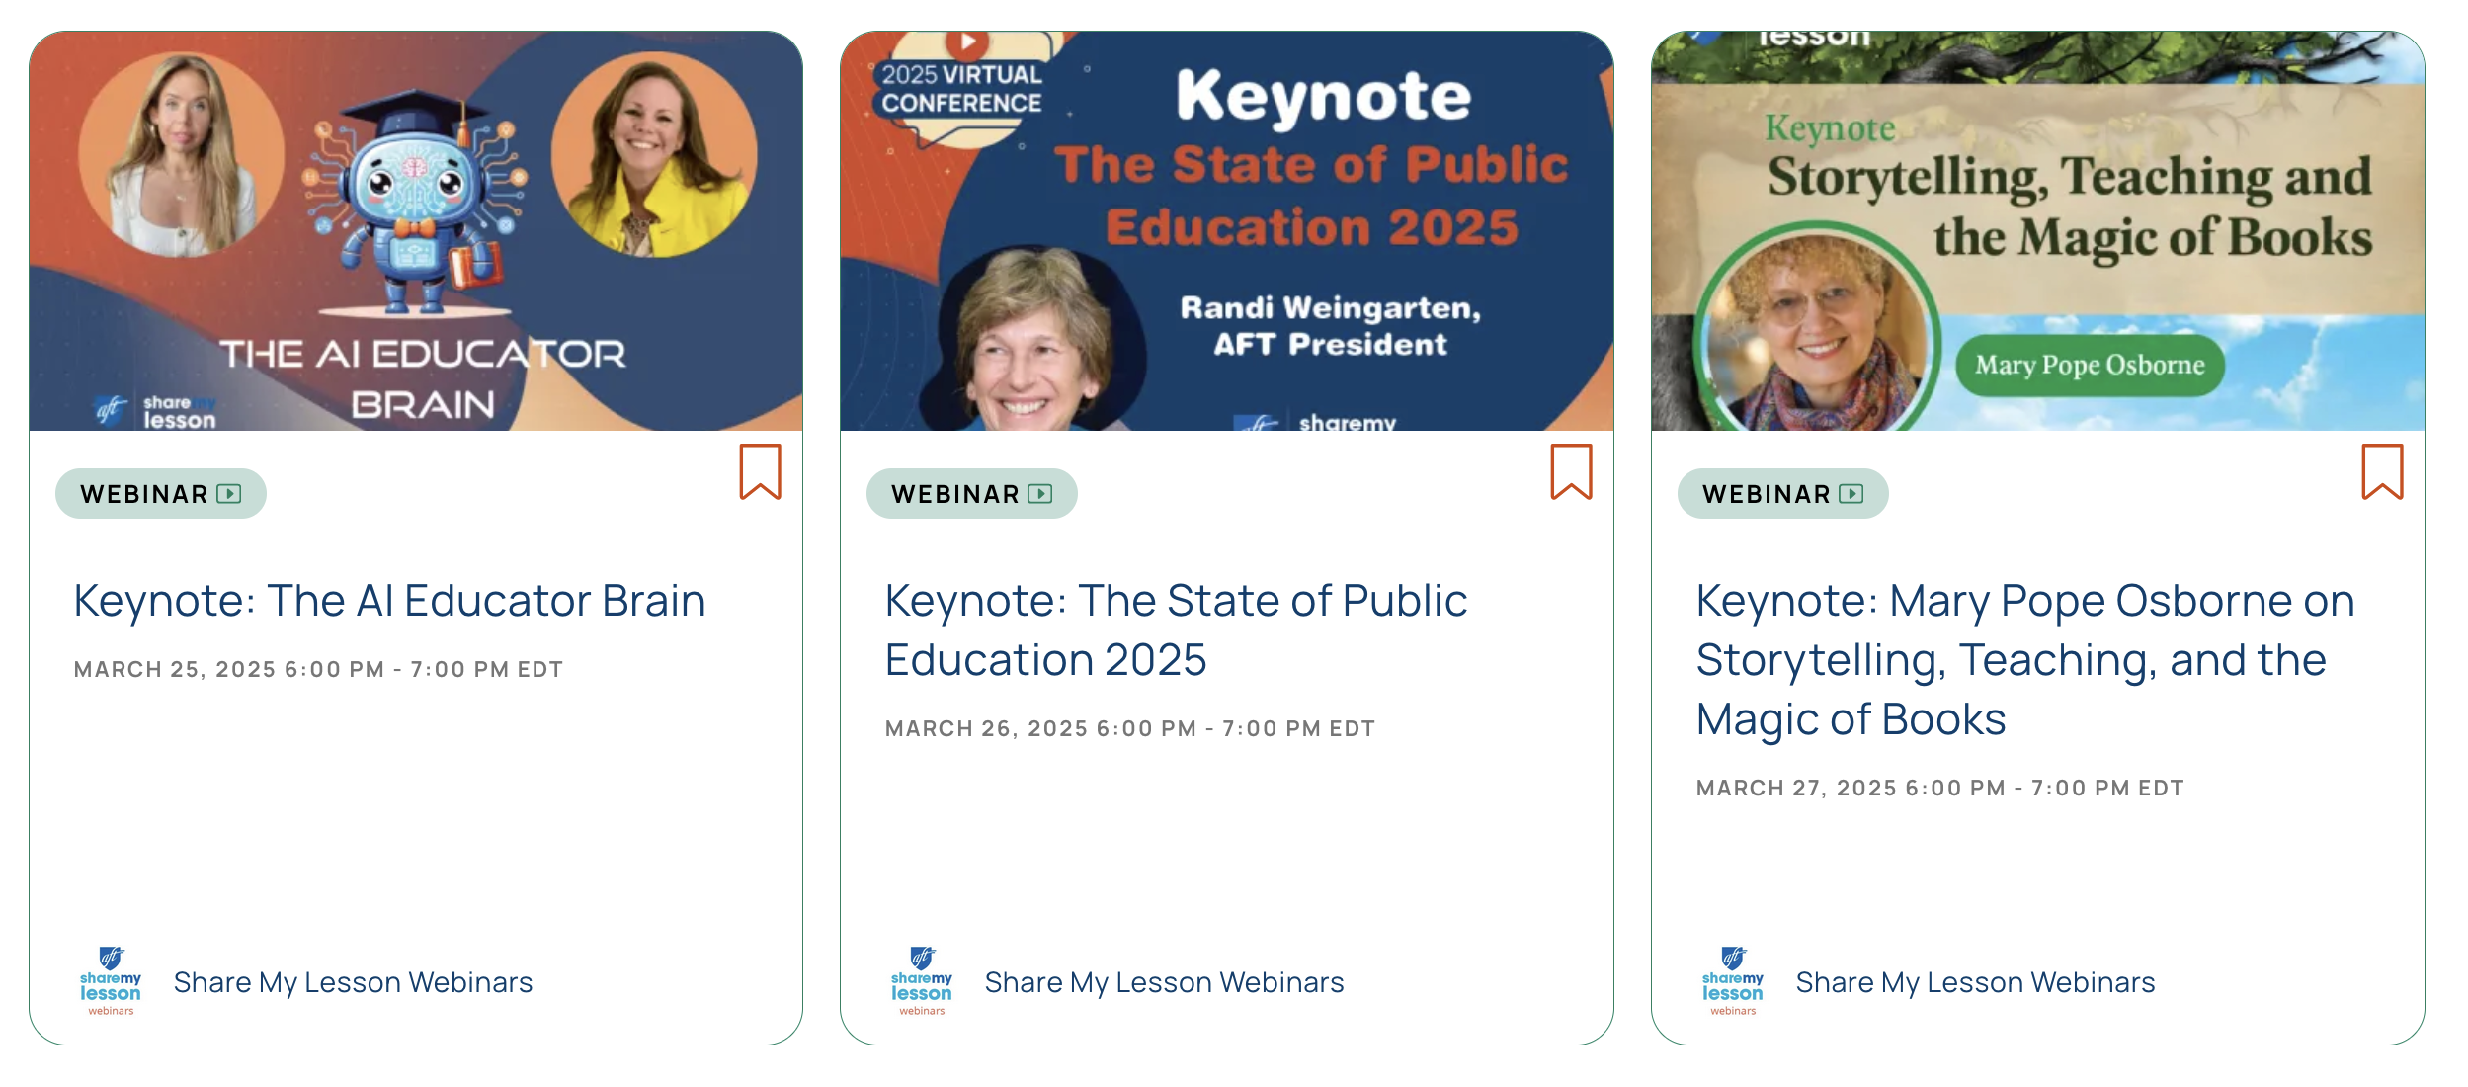Click the play icon on the Mary Pope Osborne WEBINAR badge
The width and height of the screenshot is (2468, 1087).
pyautogui.click(x=1849, y=494)
